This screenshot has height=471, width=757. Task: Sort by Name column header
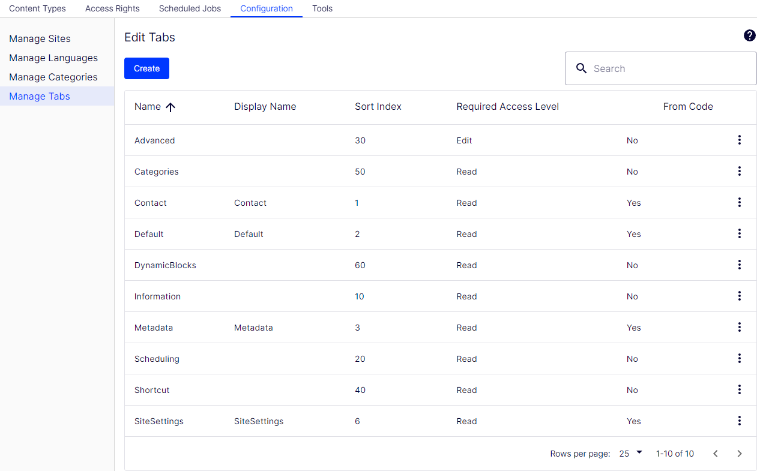[148, 106]
